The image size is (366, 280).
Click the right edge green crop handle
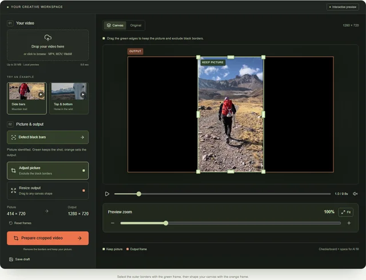tap(263, 115)
